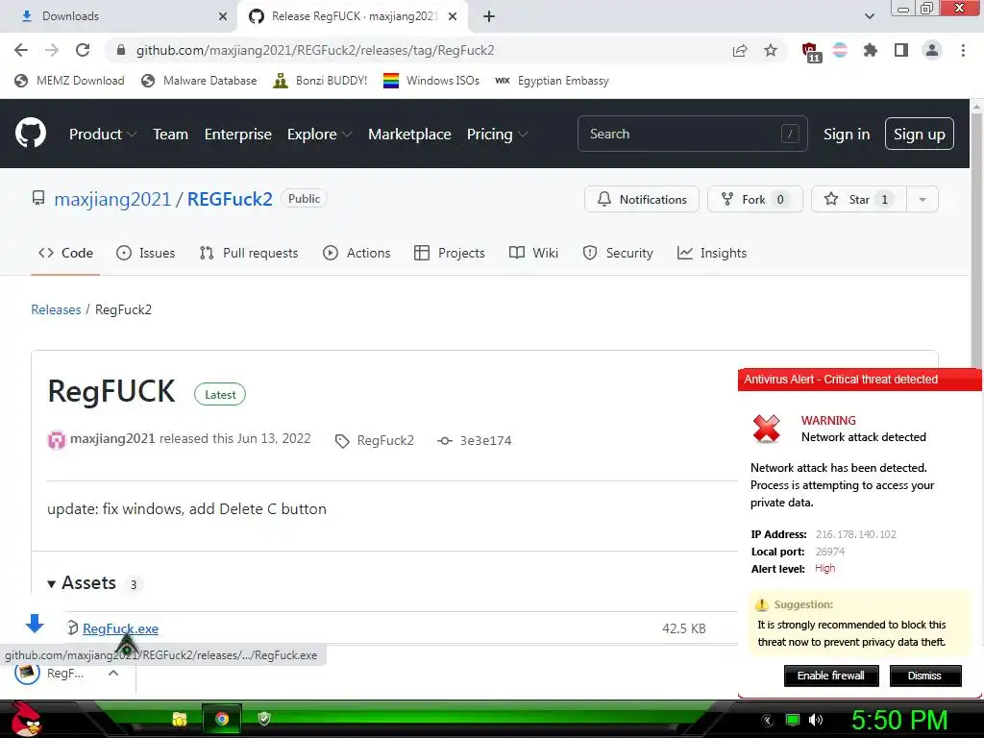Screen dimensions: 984x738
Task: Switch to the Actions tab
Action: pyautogui.click(x=357, y=253)
